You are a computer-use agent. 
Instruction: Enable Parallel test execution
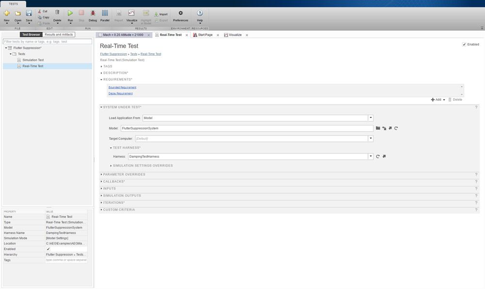point(105,14)
